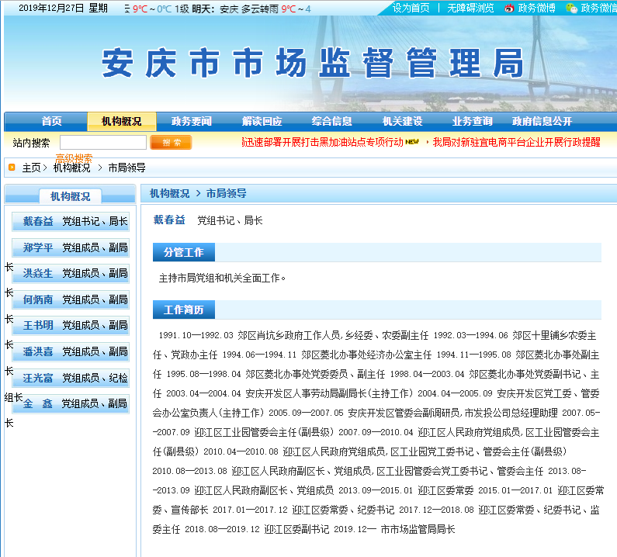Click the 机构概况 breadcrumb beside 主页
The width and height of the screenshot is (617, 557).
72,168
